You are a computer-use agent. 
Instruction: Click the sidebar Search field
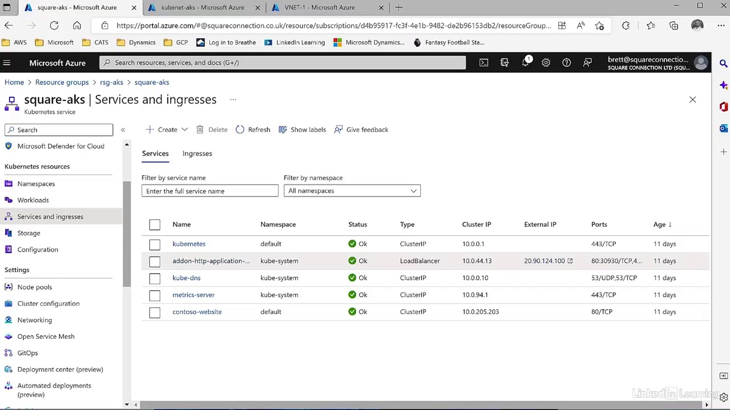point(59,130)
